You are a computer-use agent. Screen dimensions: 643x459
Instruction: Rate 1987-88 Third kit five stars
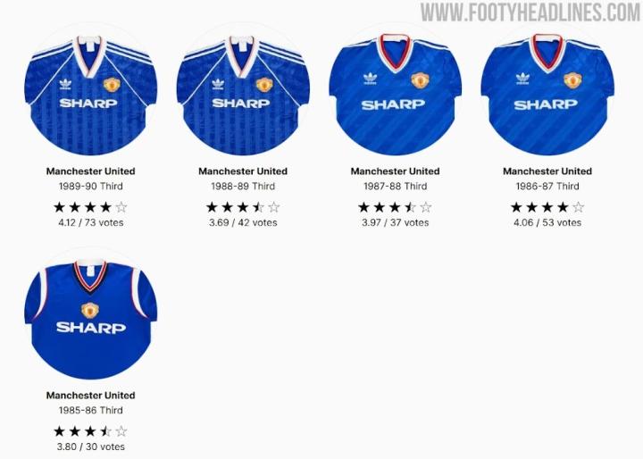pos(426,207)
